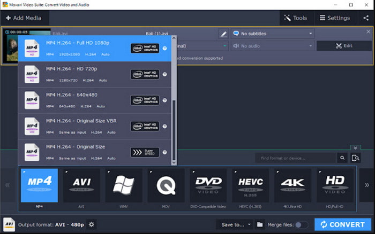This screenshot has height=234, width=375.
Task: Select MP4 H.264 - Full HD 1080p preset
Action: (x=95, y=49)
